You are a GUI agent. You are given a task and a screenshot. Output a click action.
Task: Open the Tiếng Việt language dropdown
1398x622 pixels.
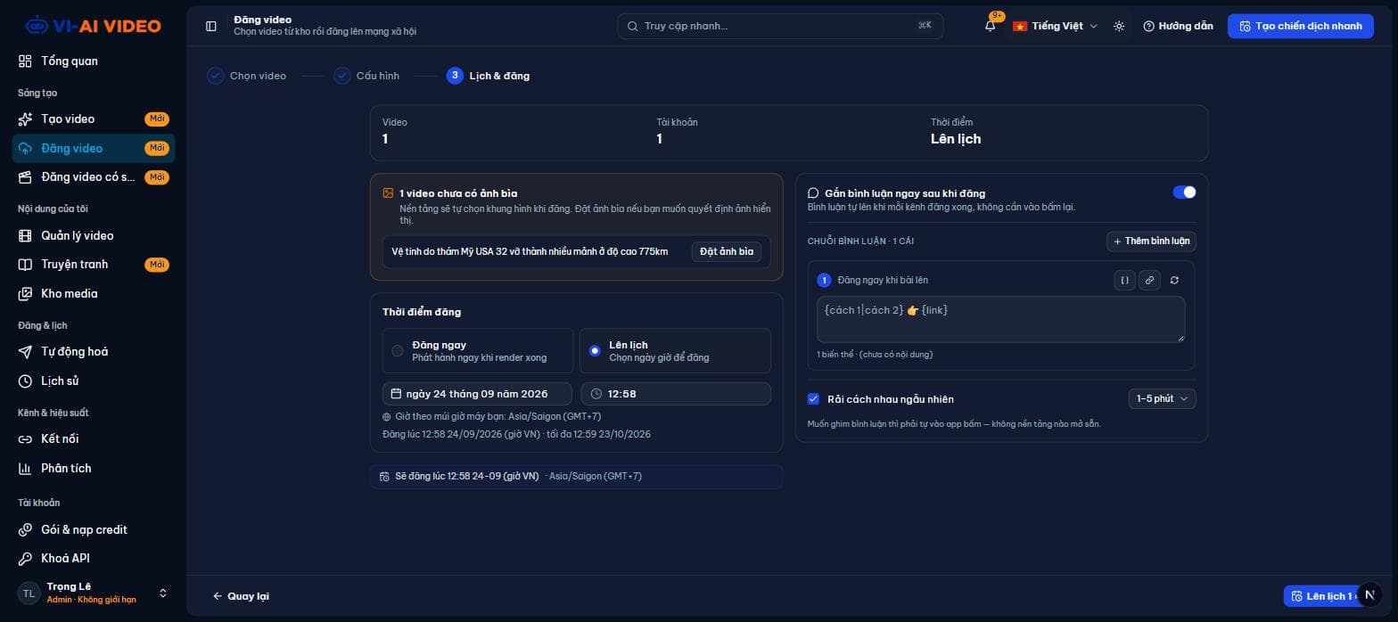pos(1055,26)
